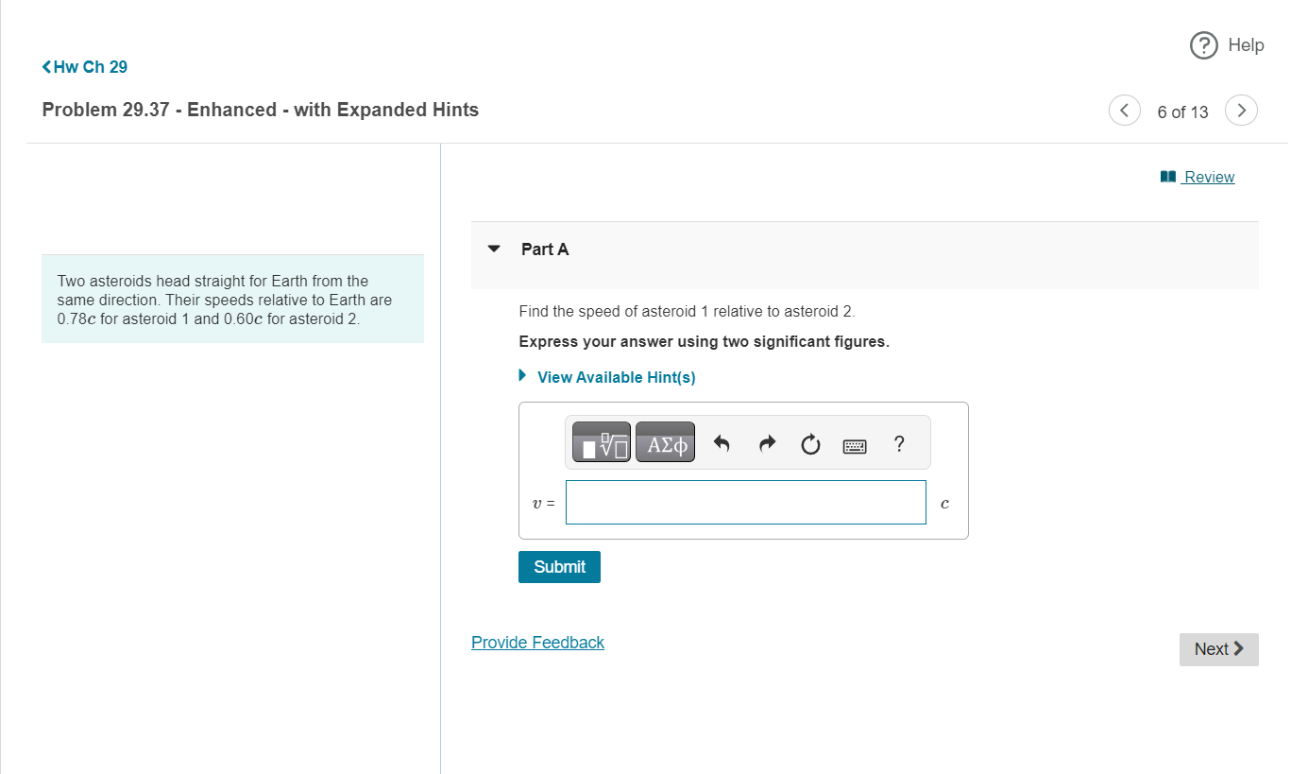The width and height of the screenshot is (1308, 774).
Task: Open the math templates palette with square root icon
Action: coord(601,441)
